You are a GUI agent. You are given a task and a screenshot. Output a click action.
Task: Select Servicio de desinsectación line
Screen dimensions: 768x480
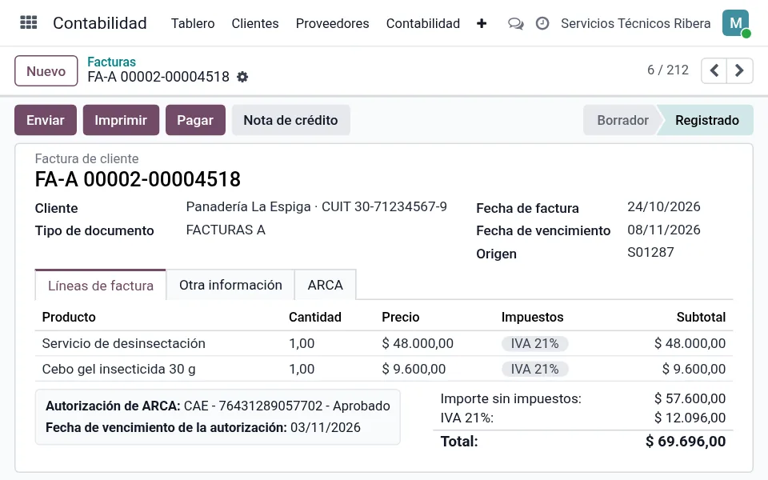tap(384, 343)
